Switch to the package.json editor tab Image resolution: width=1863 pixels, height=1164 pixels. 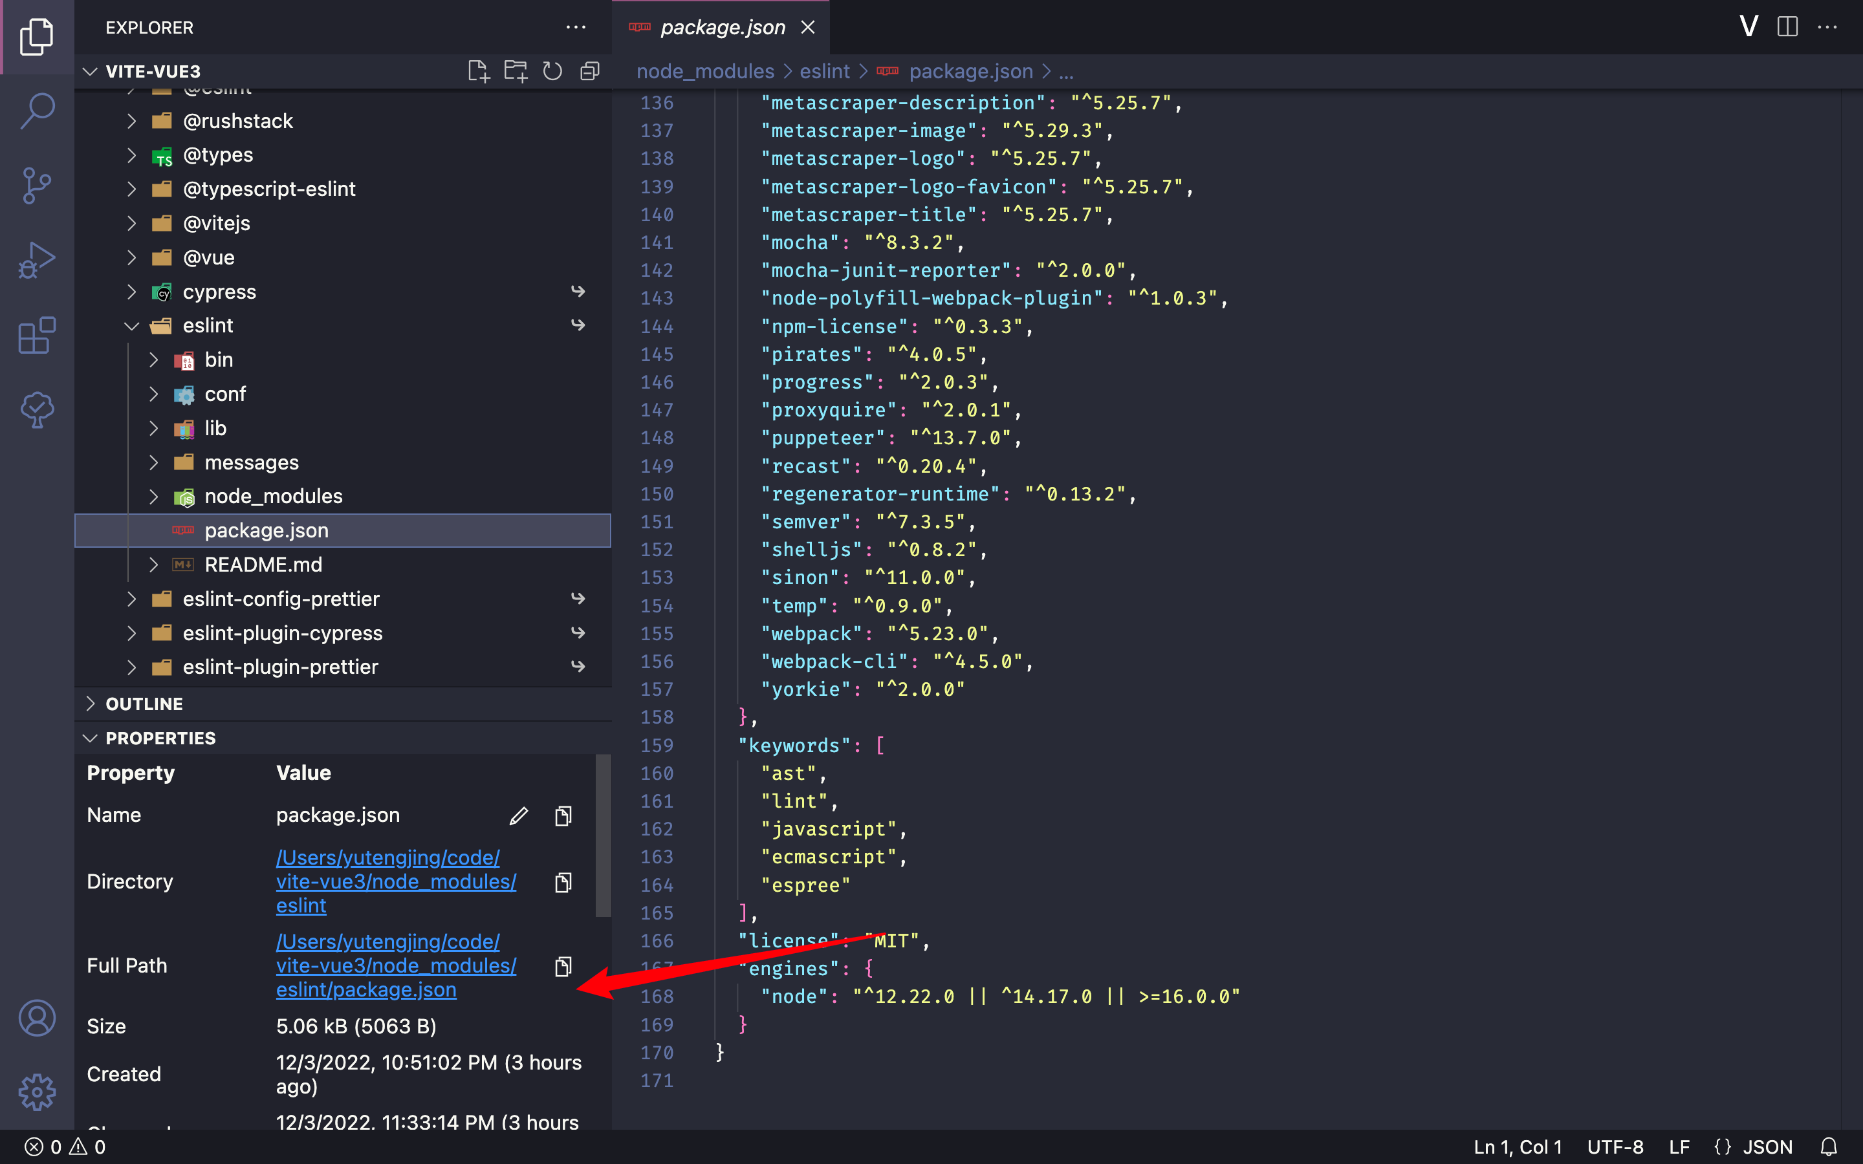pos(721,27)
